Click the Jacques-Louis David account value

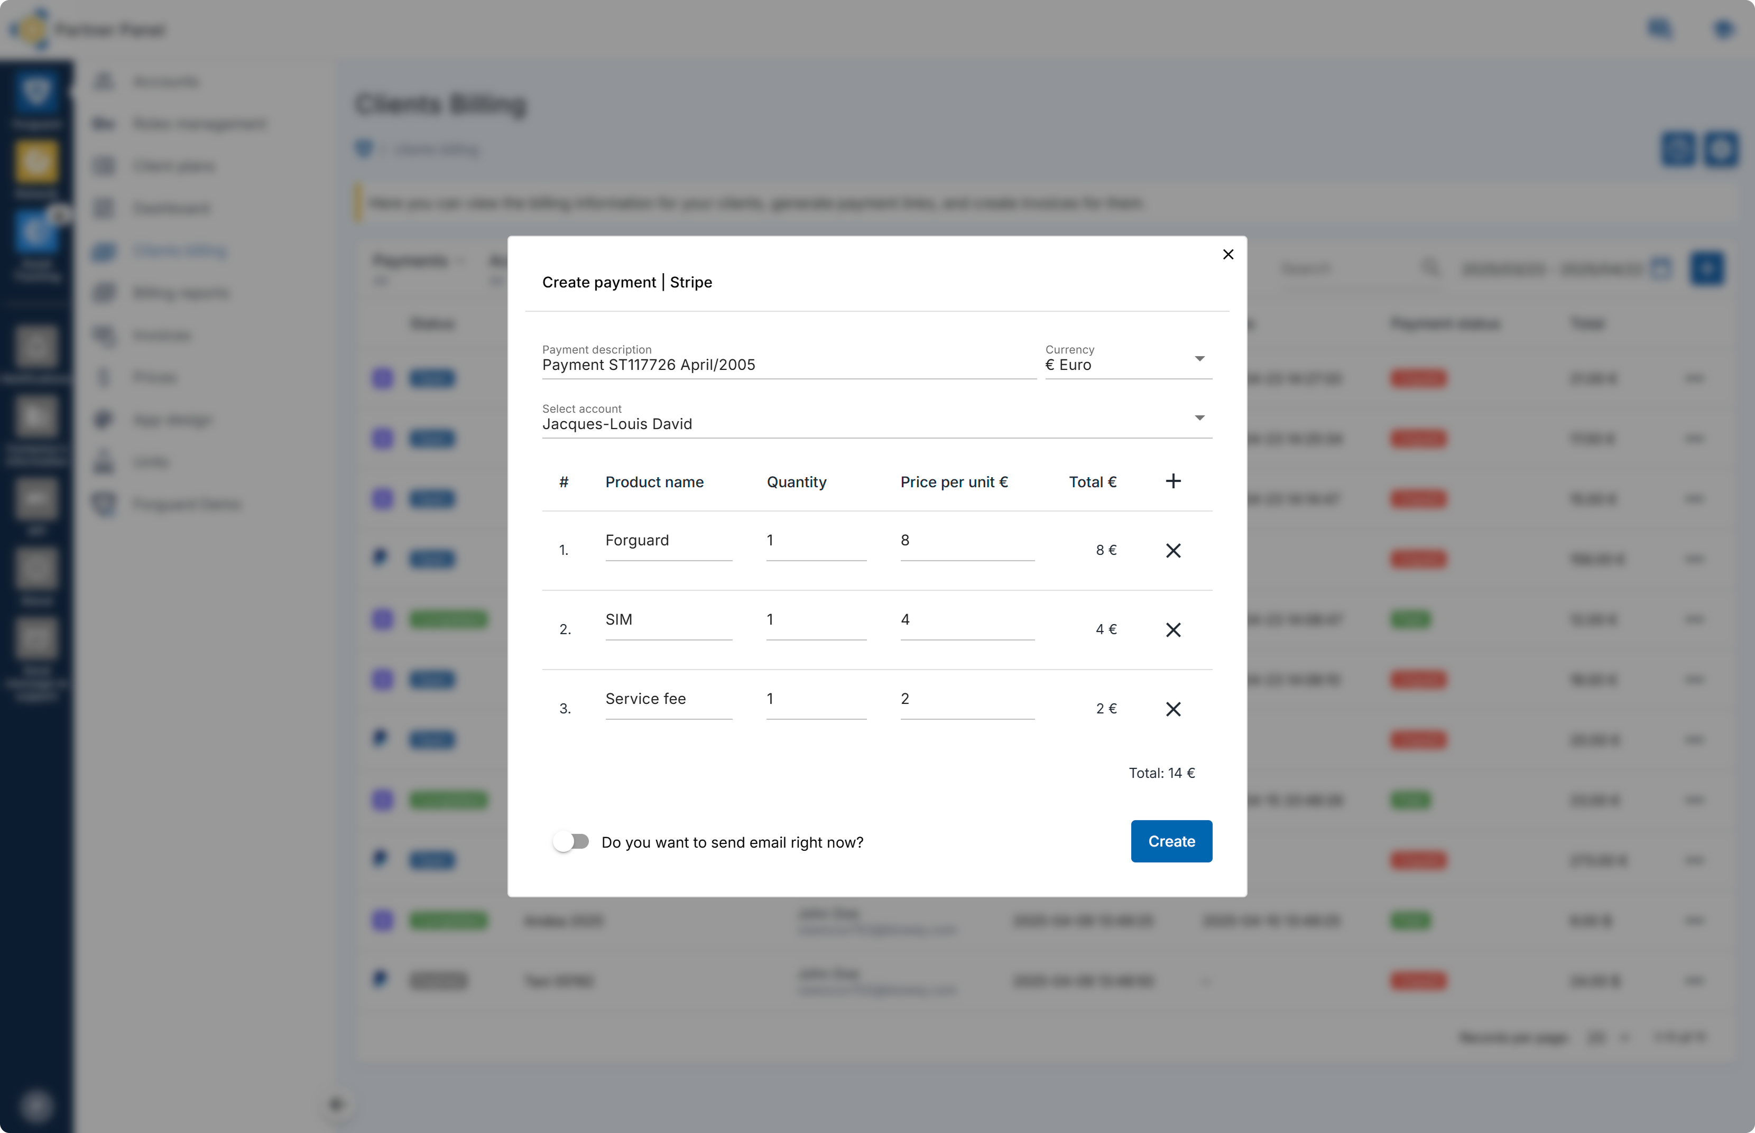617,424
